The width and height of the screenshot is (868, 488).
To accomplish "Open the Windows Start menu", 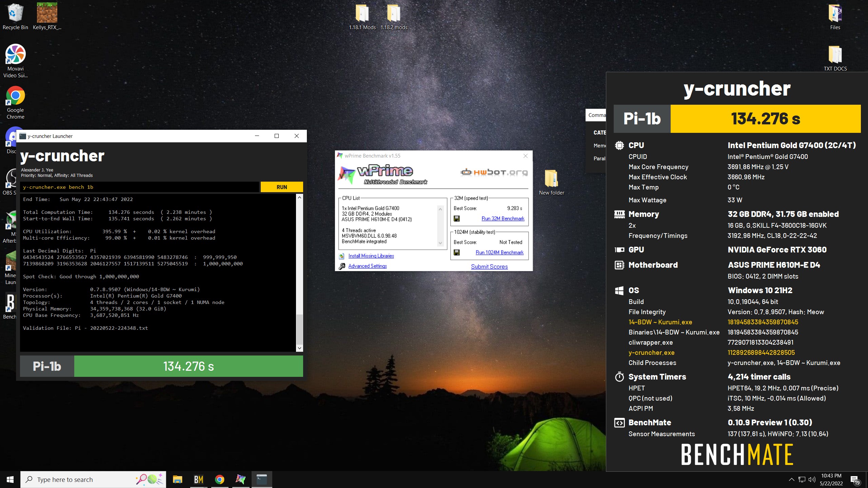I will coord(10,480).
